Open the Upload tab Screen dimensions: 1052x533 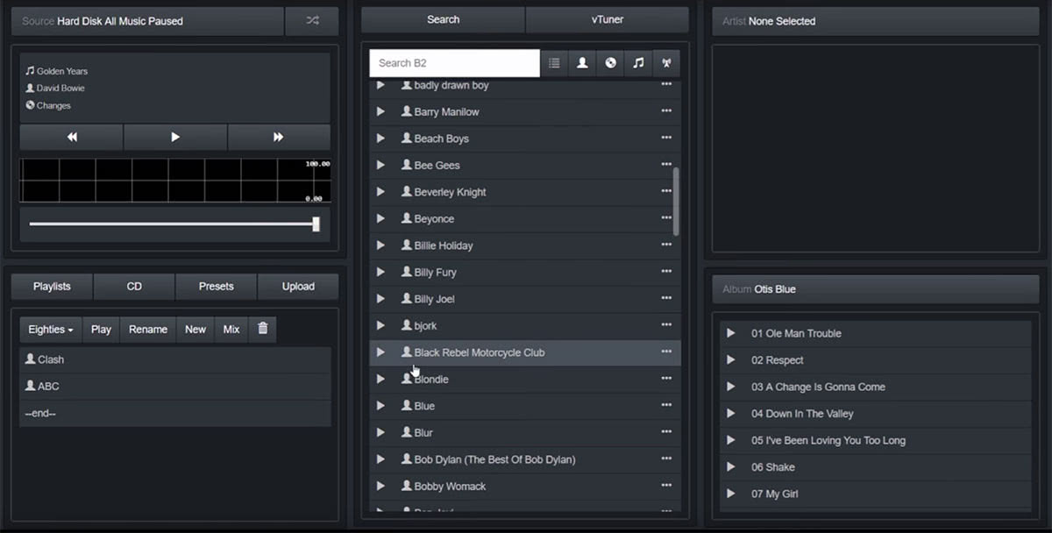(x=298, y=287)
